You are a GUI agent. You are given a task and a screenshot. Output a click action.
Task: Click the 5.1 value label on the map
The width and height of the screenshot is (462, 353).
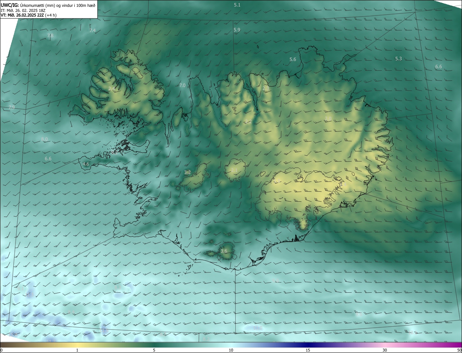(237, 5)
